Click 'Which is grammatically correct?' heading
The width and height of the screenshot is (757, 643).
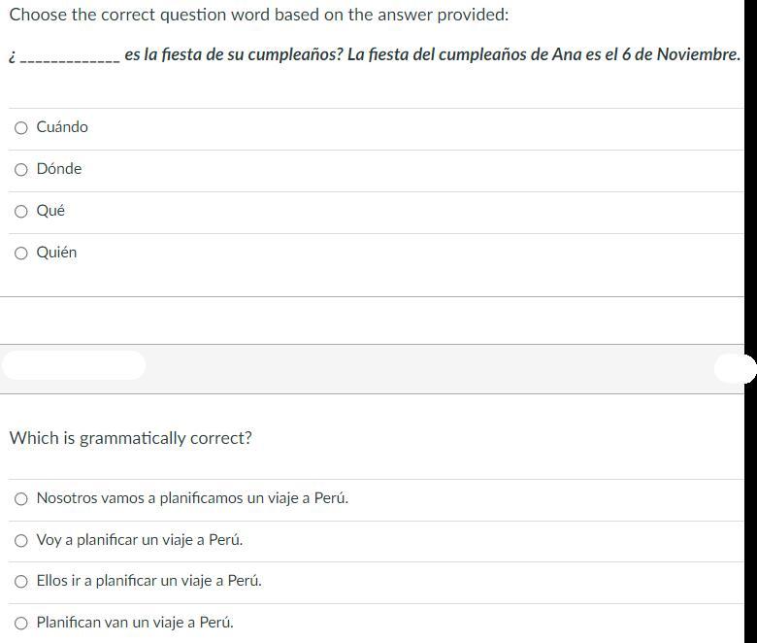pyautogui.click(x=131, y=438)
